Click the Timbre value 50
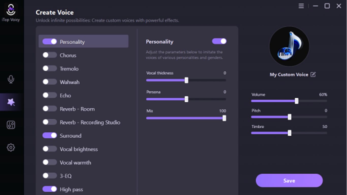 click(x=325, y=126)
